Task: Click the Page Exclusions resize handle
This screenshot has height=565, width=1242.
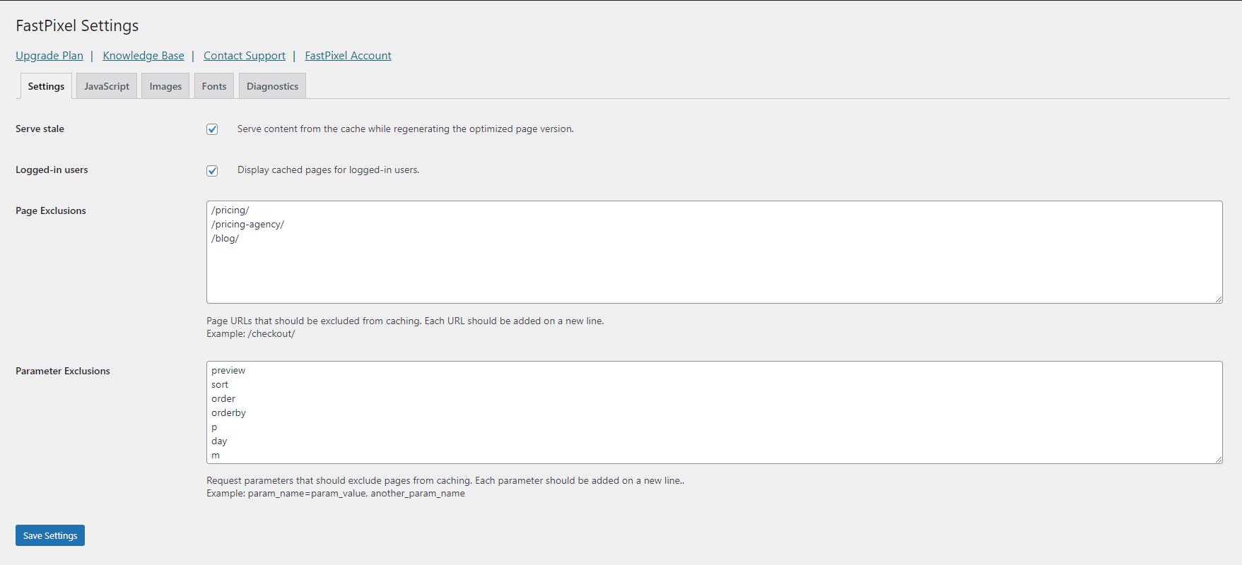Action: tap(1218, 299)
